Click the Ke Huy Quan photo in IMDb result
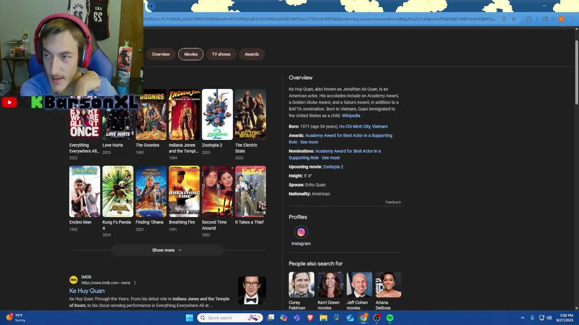This screenshot has width=579, height=325. coord(252,290)
